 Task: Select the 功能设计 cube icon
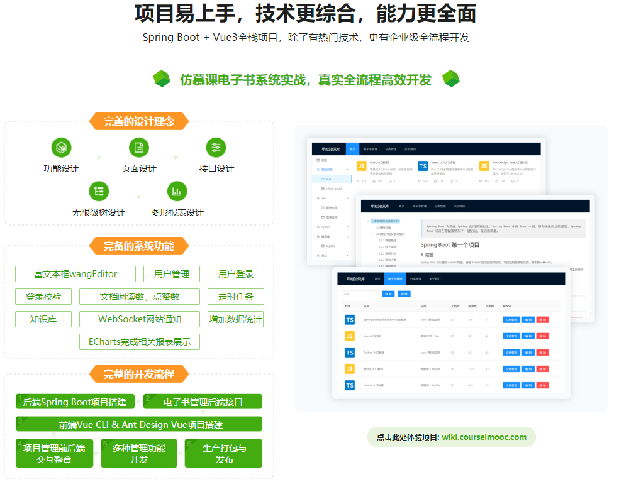60,147
